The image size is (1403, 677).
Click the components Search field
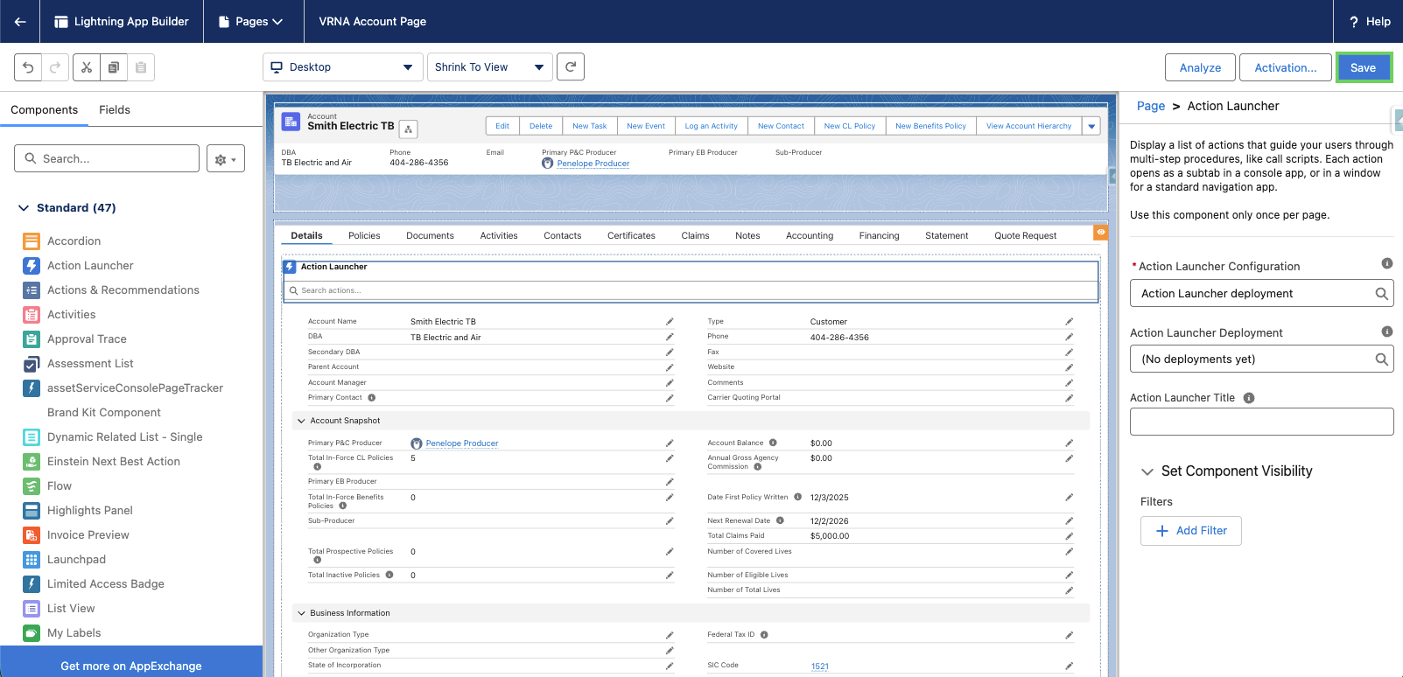point(107,158)
